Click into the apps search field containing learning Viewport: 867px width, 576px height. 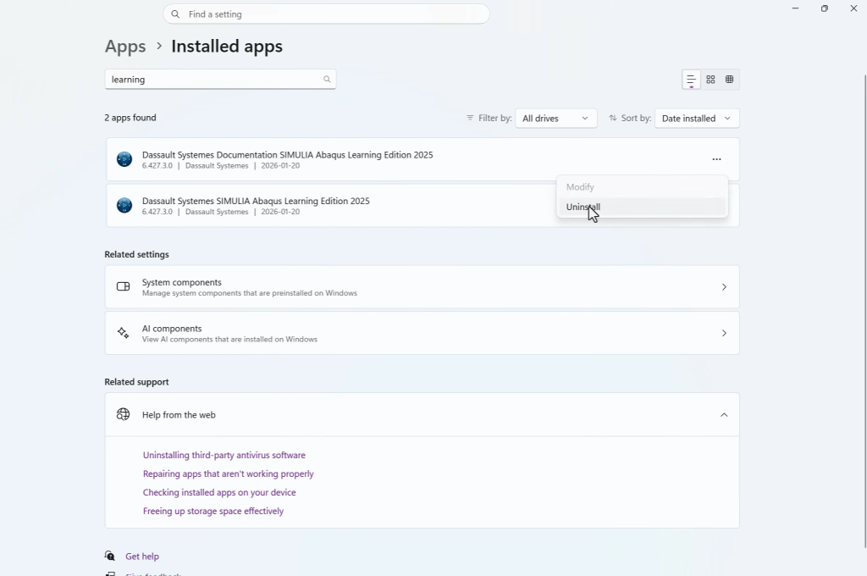click(x=220, y=79)
